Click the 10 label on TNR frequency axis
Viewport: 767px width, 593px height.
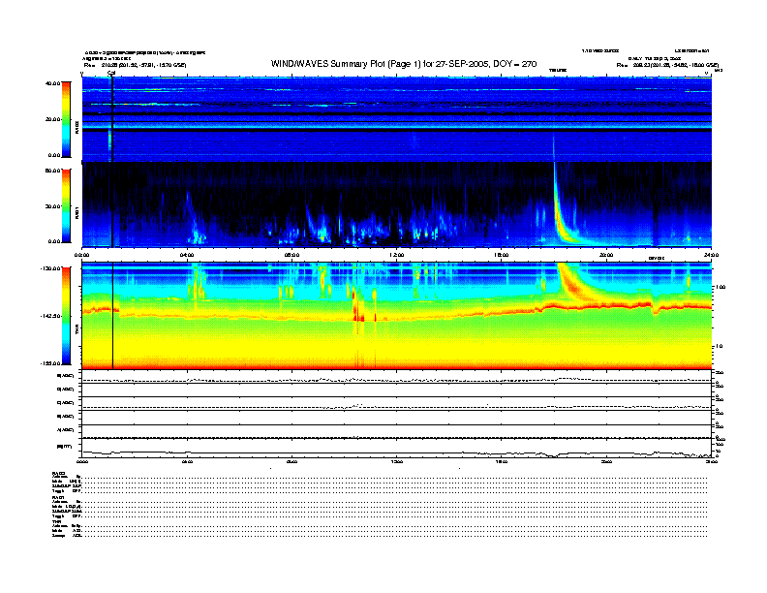(x=720, y=347)
